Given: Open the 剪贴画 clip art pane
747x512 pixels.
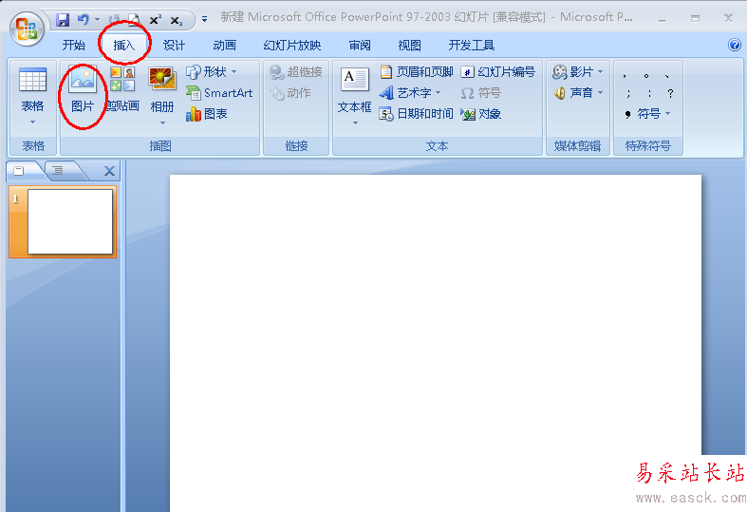Looking at the screenshot, I should tap(122, 89).
